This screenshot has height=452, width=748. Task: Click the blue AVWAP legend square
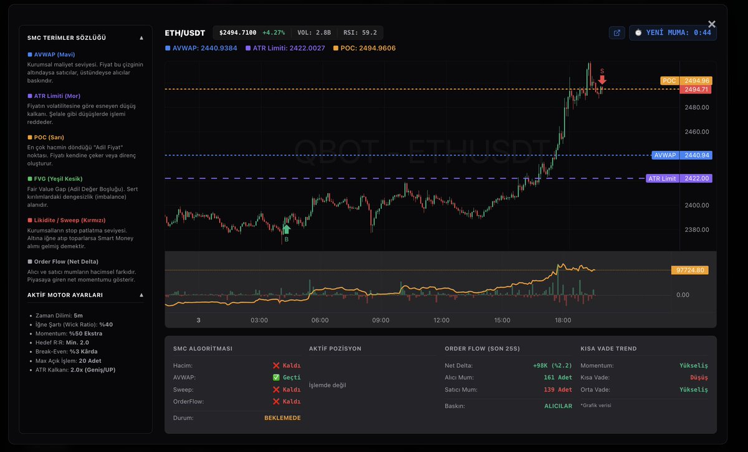pos(167,48)
